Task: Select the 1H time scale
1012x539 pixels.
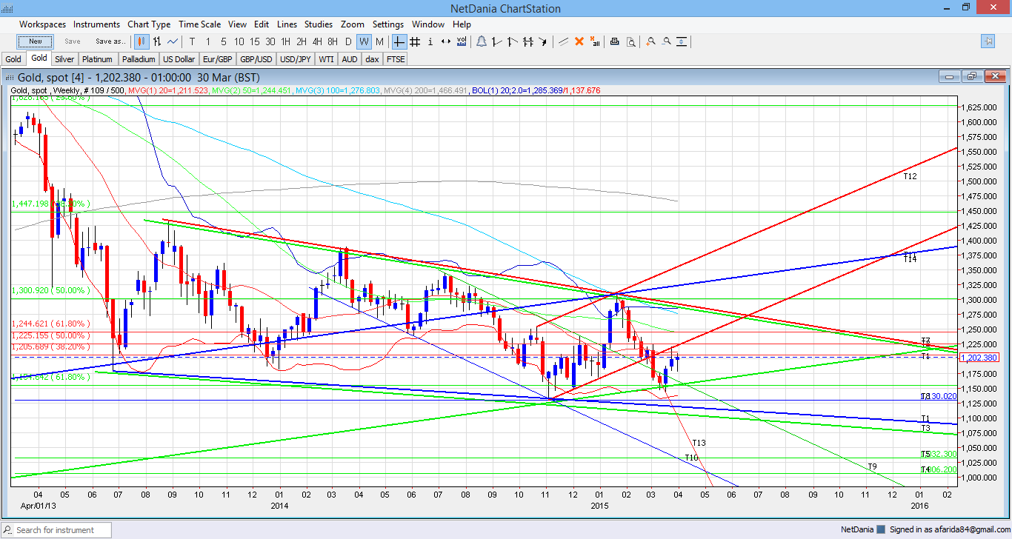Action: (286, 41)
